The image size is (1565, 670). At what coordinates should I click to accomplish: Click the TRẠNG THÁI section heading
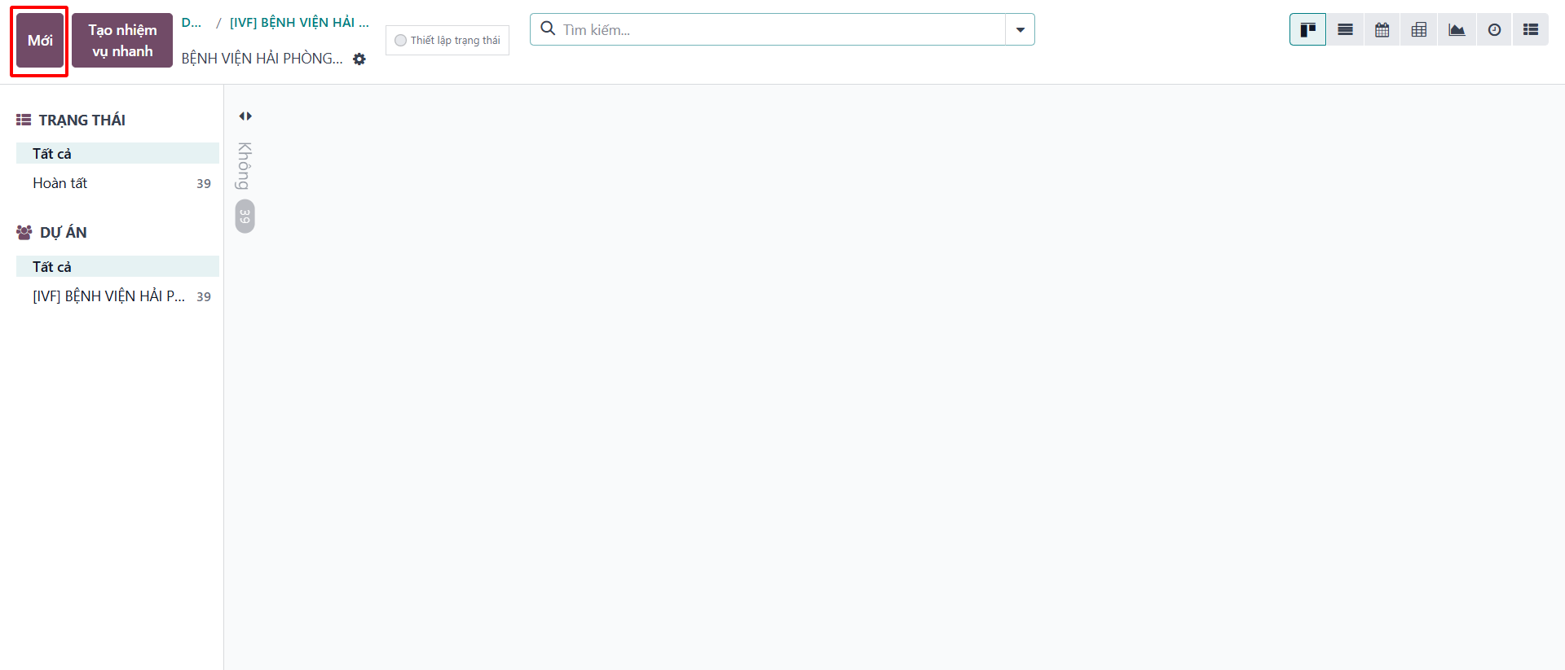82,120
